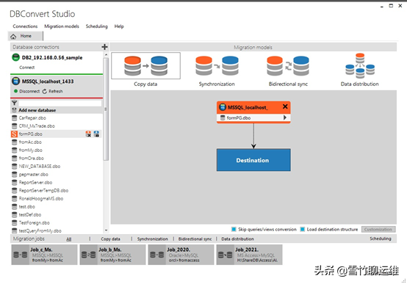This screenshot has width=407, height=284.
Task: Click database icon next to pepmaster.dbo
Action: pyautogui.click(x=15, y=175)
